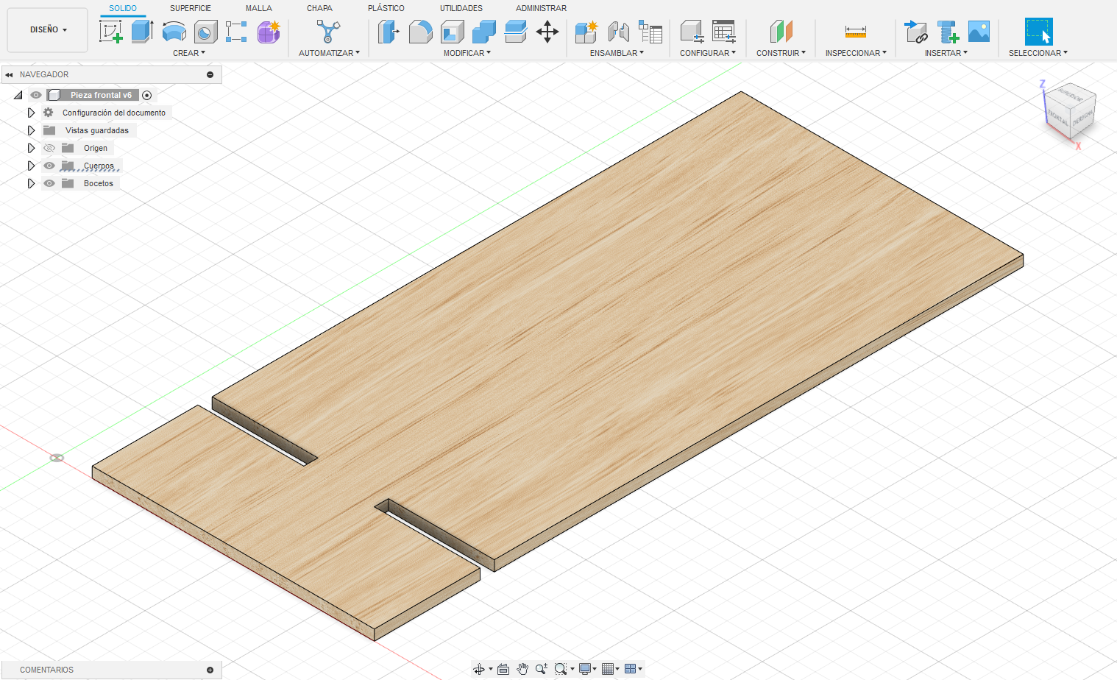The width and height of the screenshot is (1117, 680).
Task: Open the Grid and Snaps dropdown
Action: coord(610,669)
